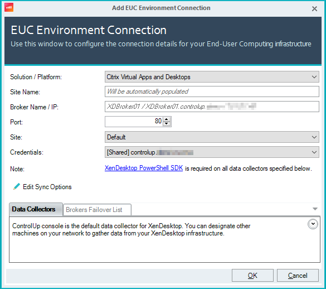This screenshot has width=326, height=289.
Task: Click the 'ControlUp console is the default' description text
Action: click(x=131, y=229)
